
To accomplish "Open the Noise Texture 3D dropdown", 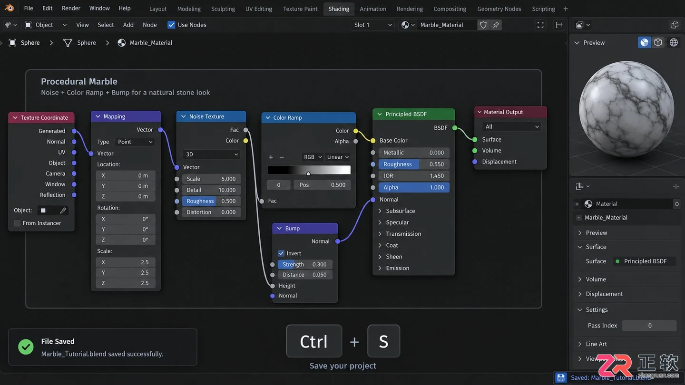I will (x=211, y=154).
